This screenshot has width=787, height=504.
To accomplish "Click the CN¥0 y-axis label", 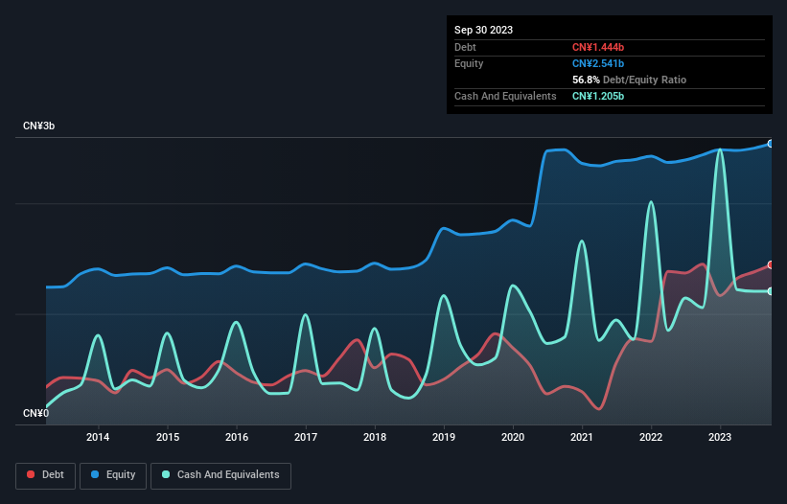I will (36, 413).
